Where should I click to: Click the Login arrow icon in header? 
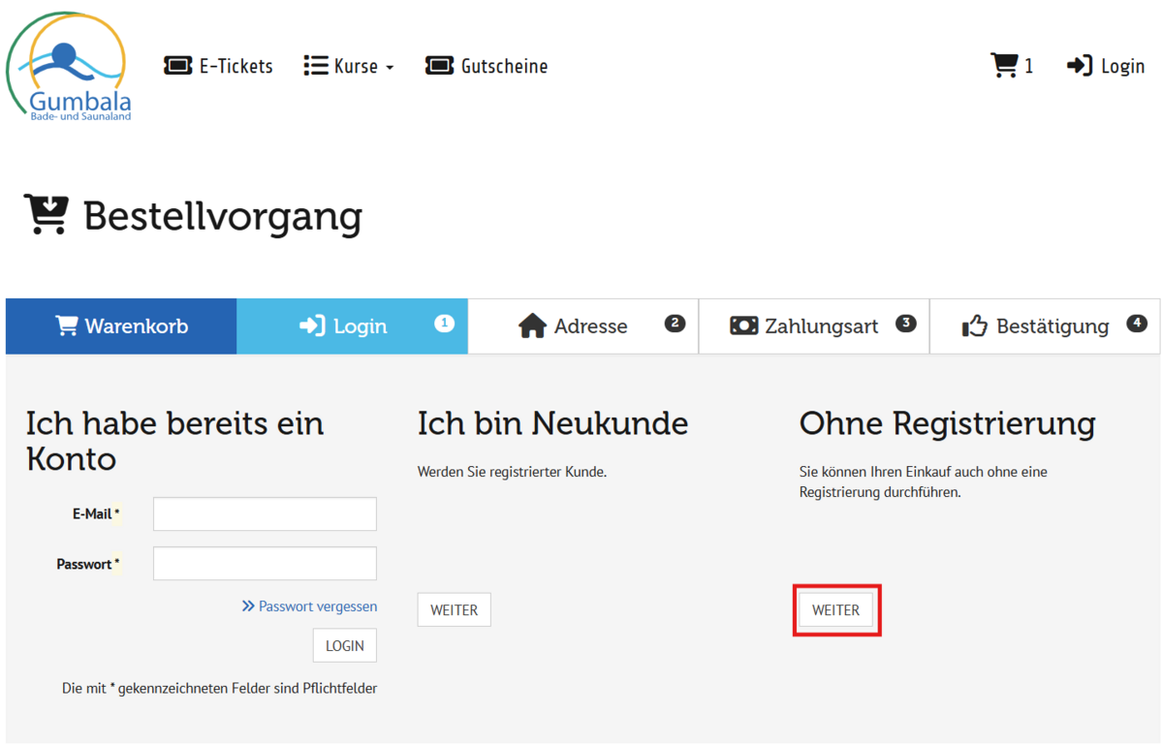(x=1080, y=66)
